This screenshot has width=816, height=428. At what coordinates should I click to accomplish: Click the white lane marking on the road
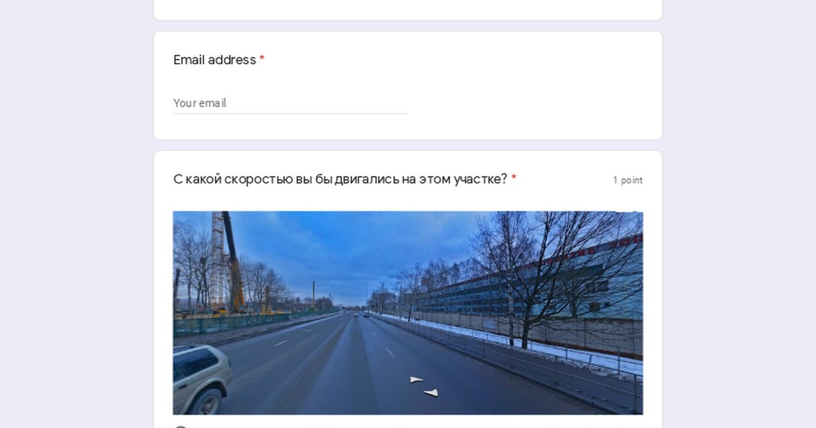(x=281, y=343)
